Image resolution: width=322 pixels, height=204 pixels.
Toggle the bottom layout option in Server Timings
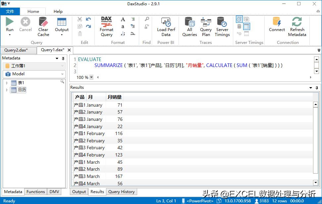tap(246, 34)
